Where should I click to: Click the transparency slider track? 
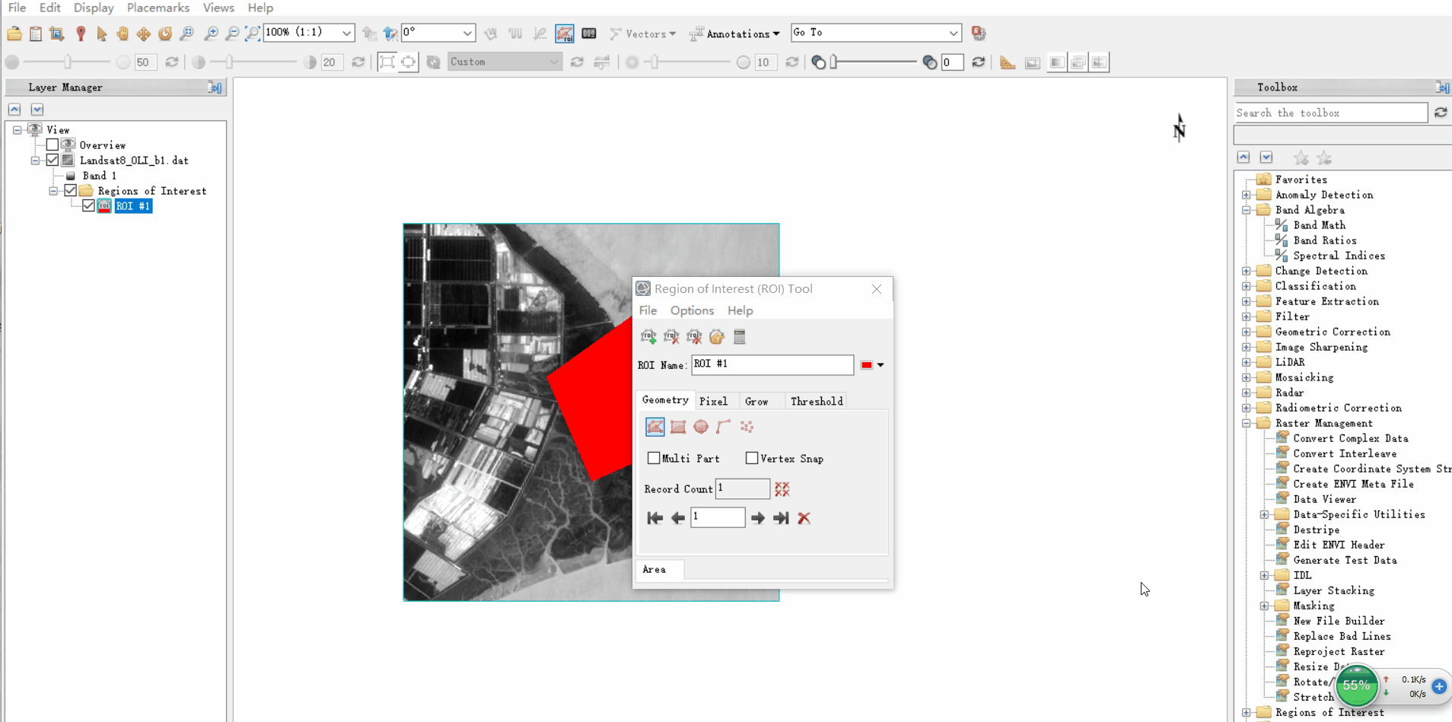click(875, 62)
